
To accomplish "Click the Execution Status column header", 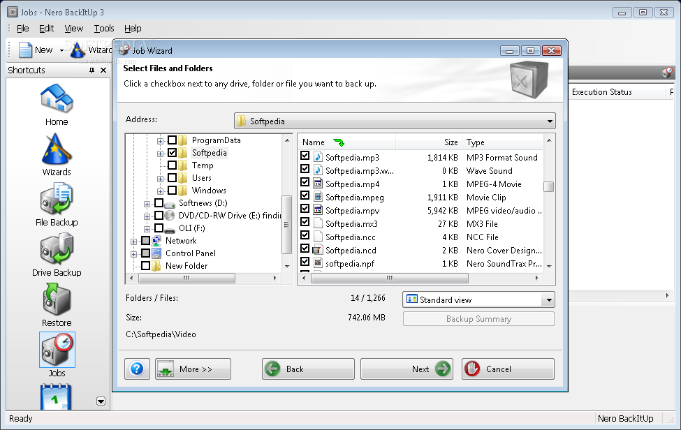I will pyautogui.click(x=617, y=92).
